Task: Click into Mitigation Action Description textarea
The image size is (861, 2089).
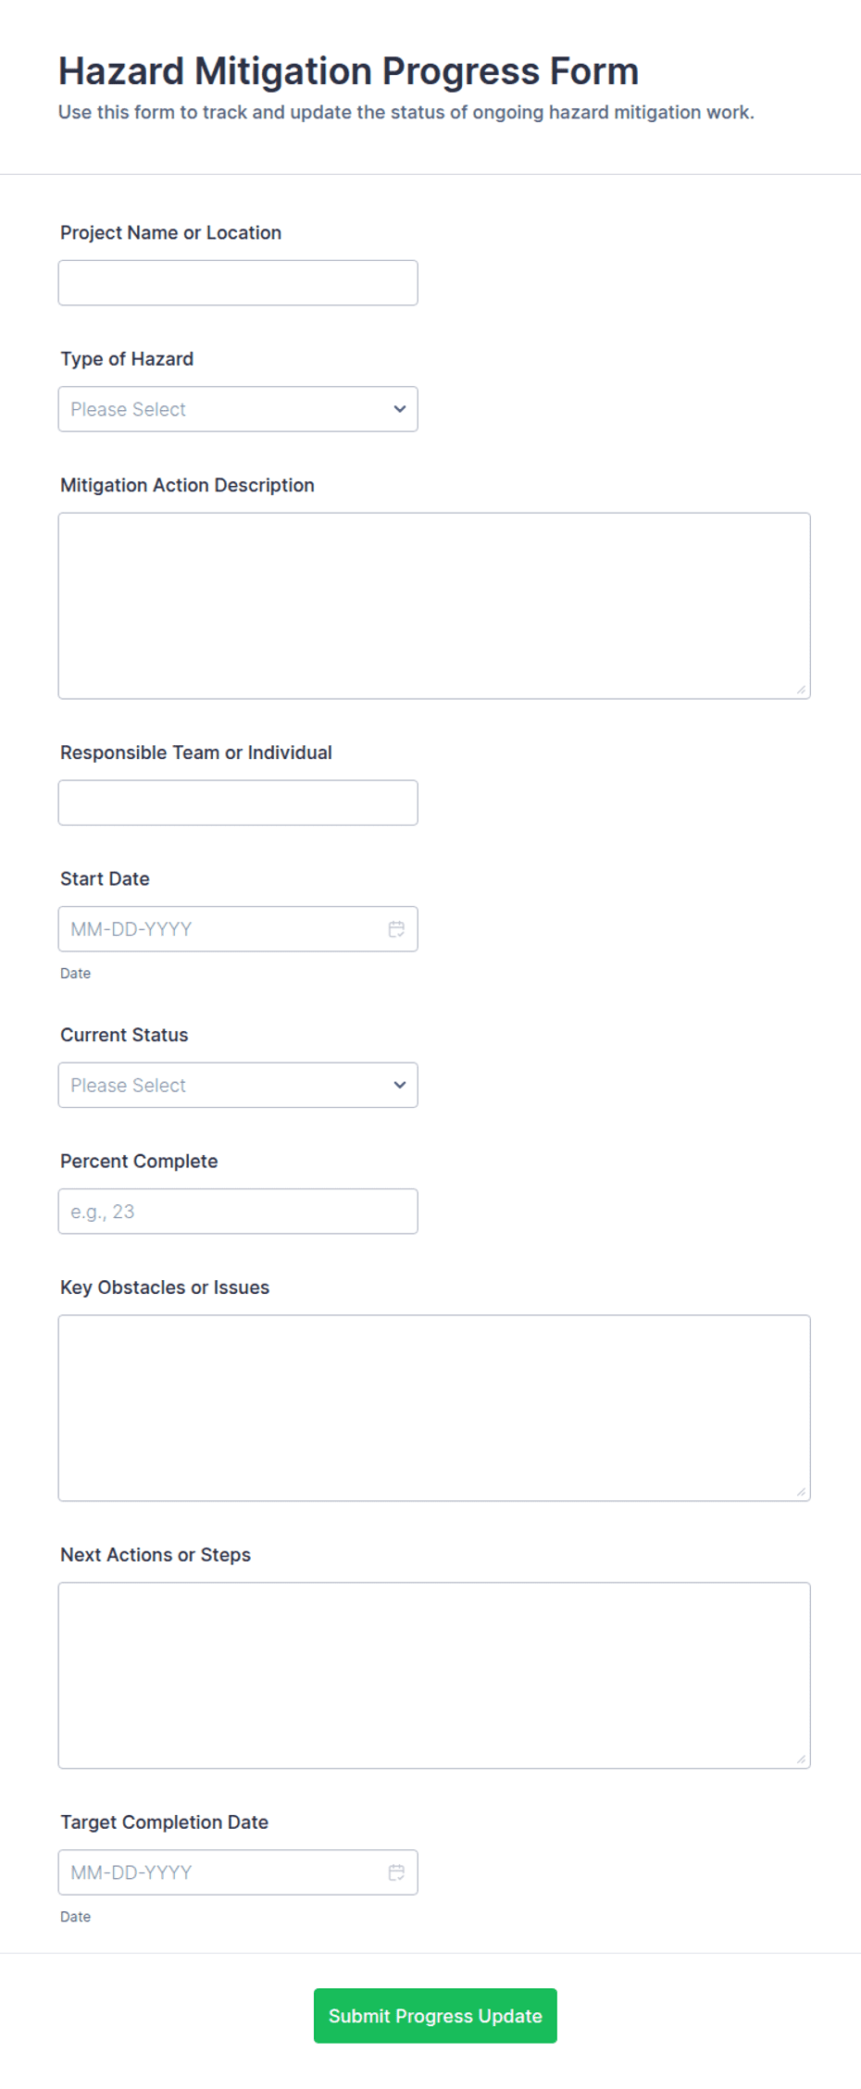Action: tap(434, 605)
